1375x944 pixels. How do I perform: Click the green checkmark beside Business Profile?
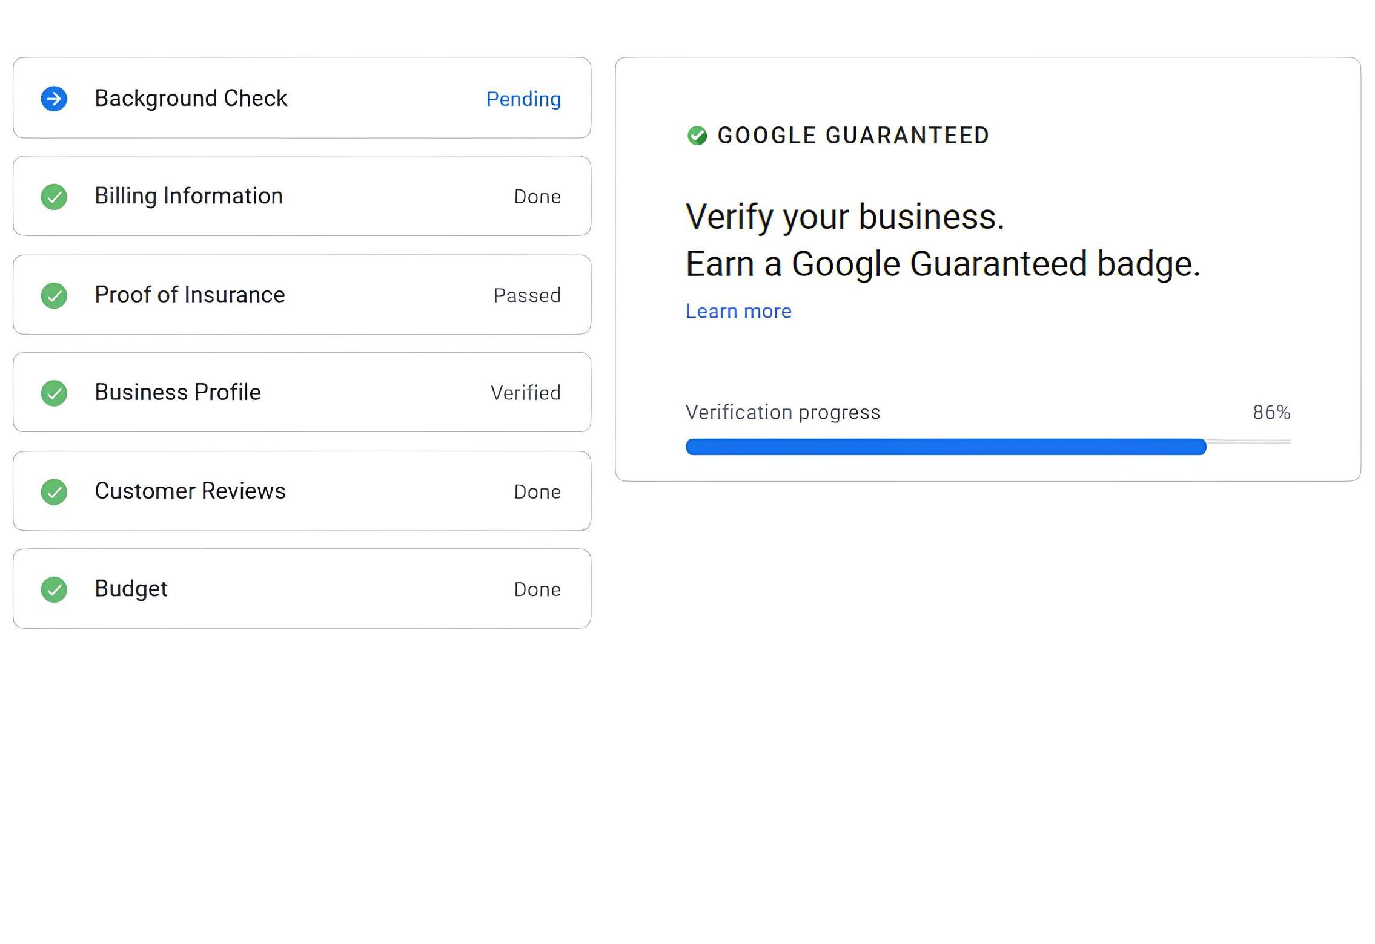click(54, 393)
